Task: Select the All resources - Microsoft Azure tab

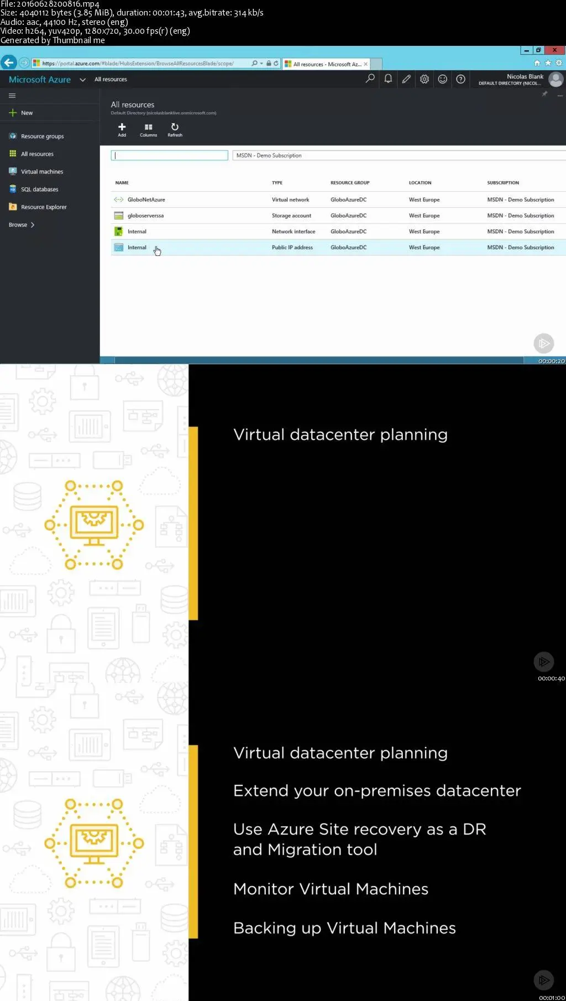Action: [326, 64]
